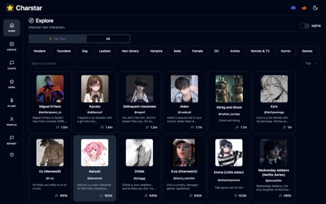Open Oz (Werewolf) thumbnail
The height and width of the screenshot is (204, 326).
point(50,153)
